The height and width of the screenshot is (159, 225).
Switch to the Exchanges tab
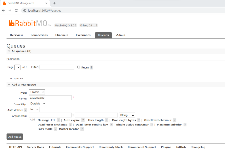click(x=83, y=35)
